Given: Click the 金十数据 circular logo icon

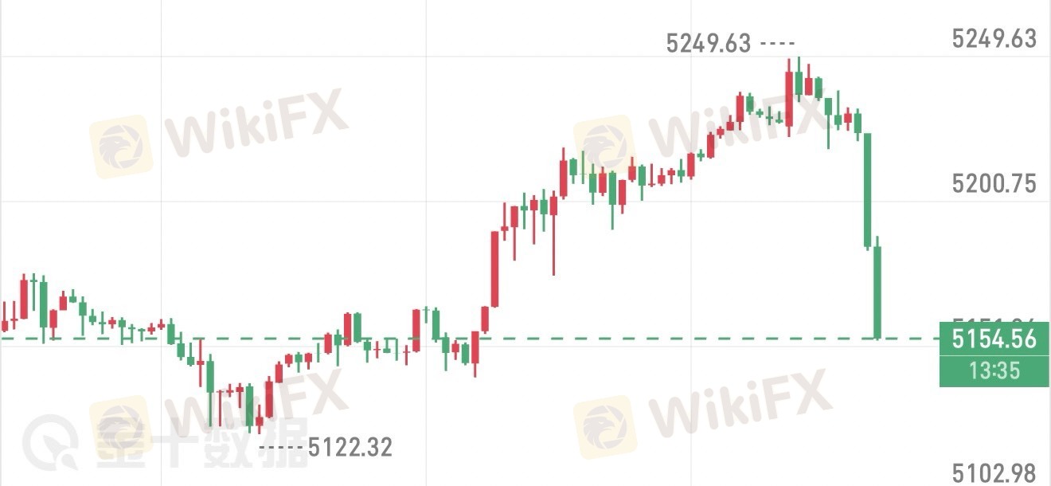Looking at the screenshot, I should pyautogui.click(x=49, y=444).
